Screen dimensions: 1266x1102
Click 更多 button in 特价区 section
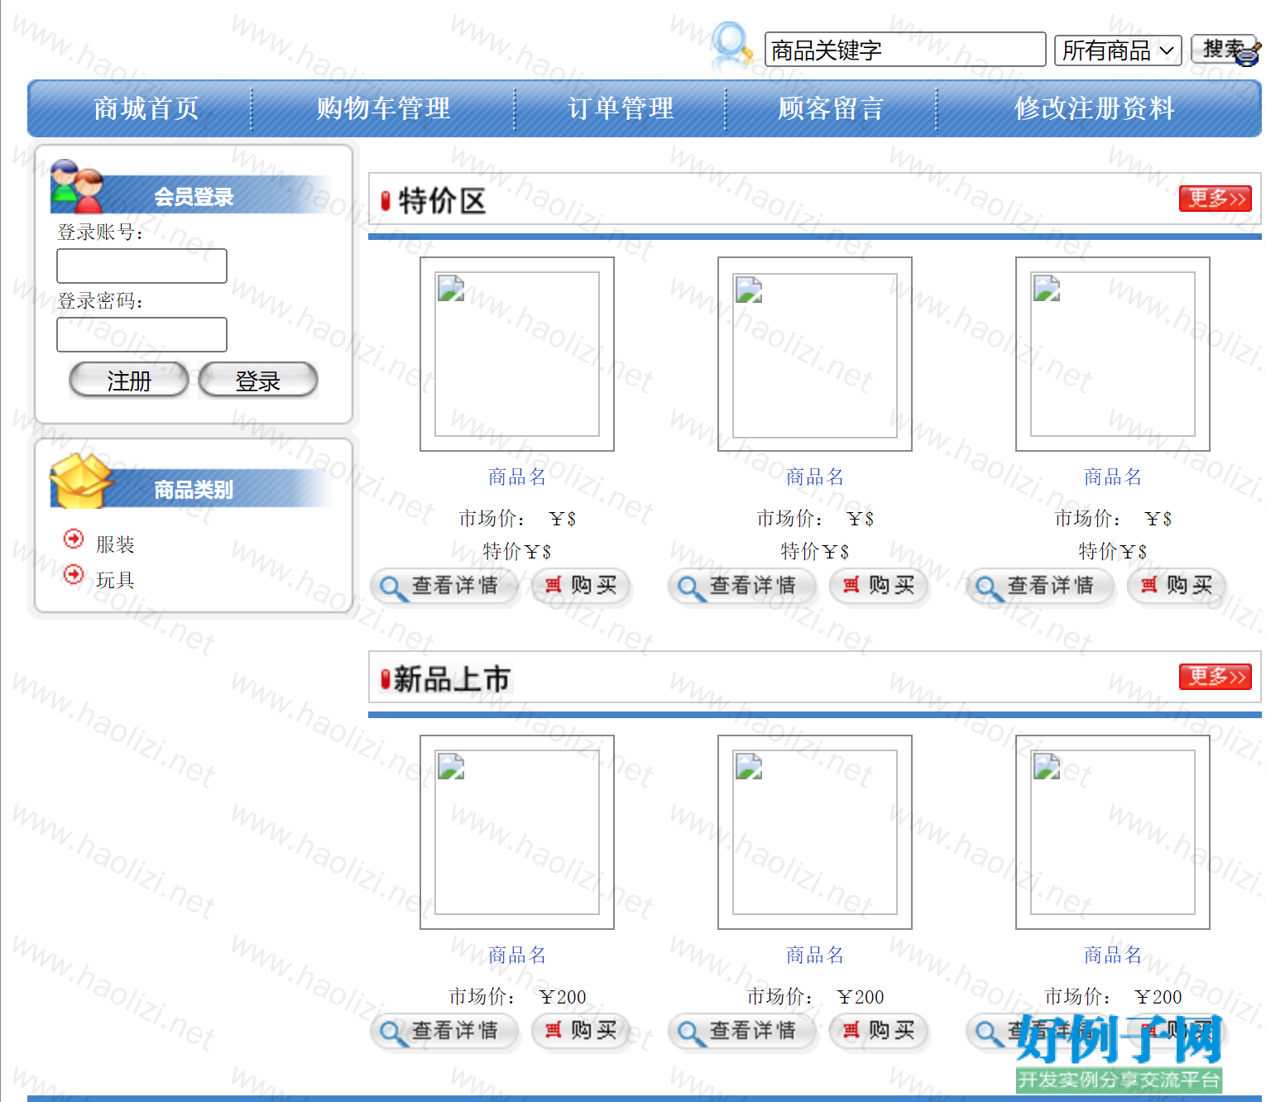[x=1215, y=199]
